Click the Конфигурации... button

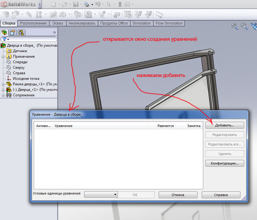224,163
